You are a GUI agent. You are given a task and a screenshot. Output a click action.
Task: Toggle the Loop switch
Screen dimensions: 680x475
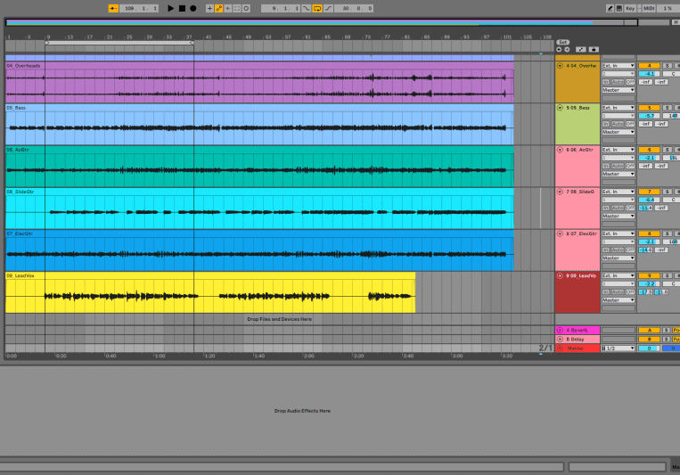[x=317, y=8]
